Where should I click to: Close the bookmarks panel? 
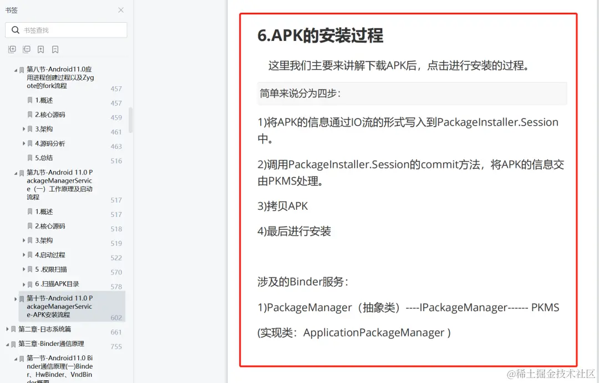click(x=121, y=10)
